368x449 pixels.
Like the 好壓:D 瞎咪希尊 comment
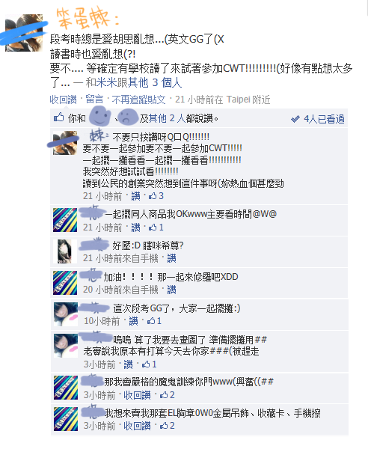pos(171,258)
